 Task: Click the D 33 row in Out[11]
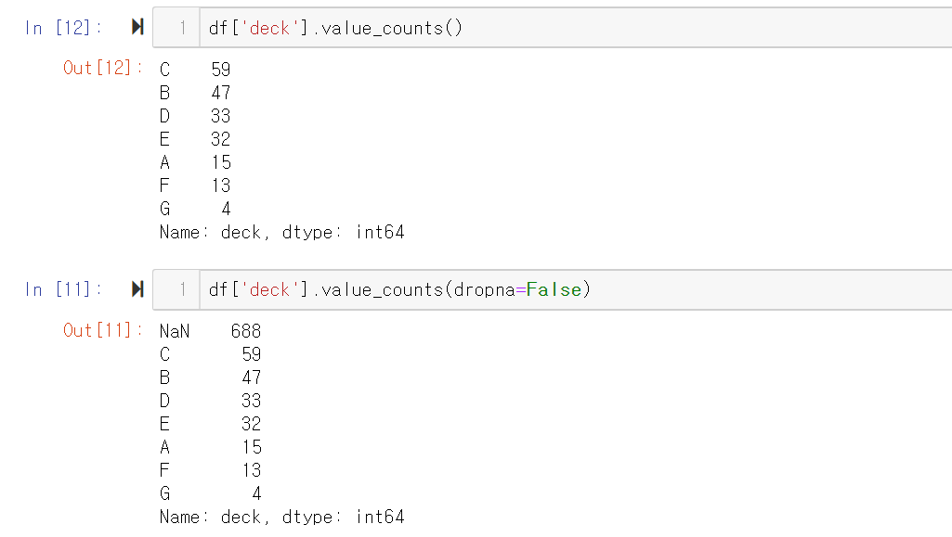pos(210,401)
